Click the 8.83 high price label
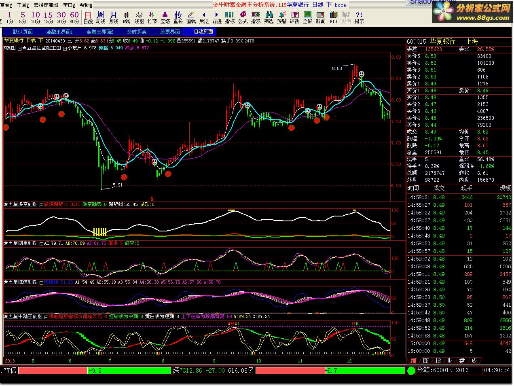The image size is (514, 386). click(x=337, y=68)
